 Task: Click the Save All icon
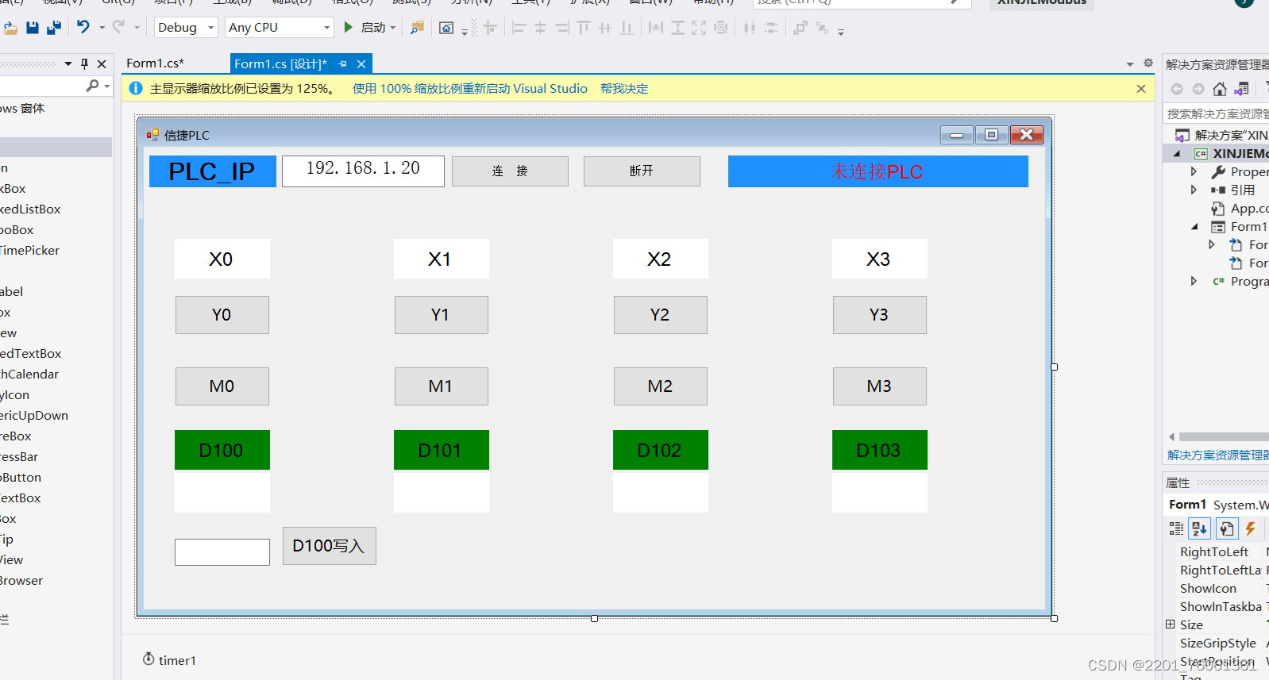(x=54, y=28)
